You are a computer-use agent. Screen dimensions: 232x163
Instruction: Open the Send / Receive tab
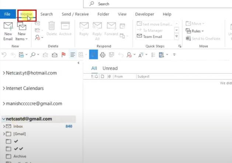[75, 14]
